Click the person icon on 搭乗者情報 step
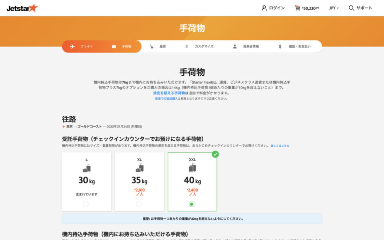Screen dimensions: 384x240 point(235,46)
